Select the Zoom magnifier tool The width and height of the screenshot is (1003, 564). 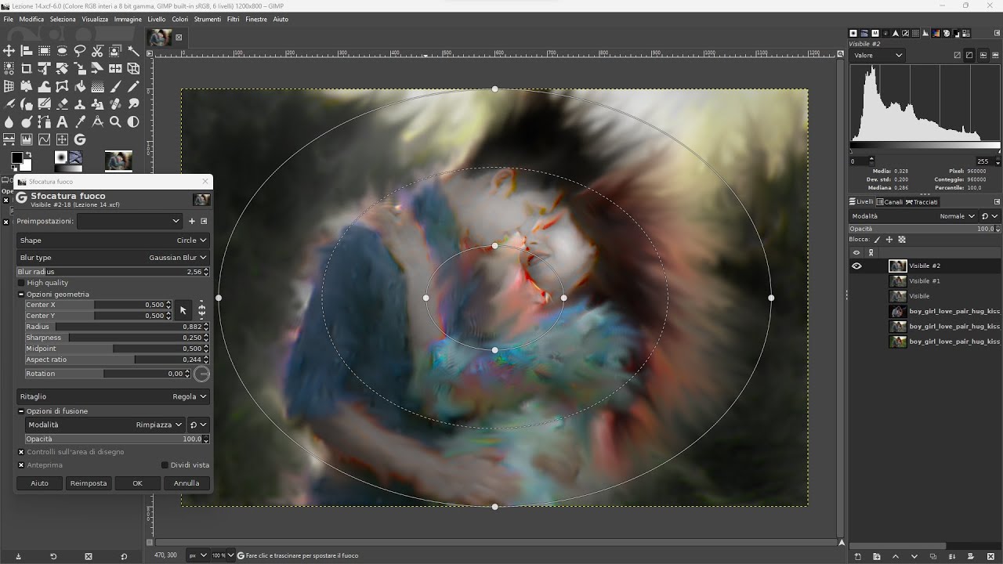(115, 121)
